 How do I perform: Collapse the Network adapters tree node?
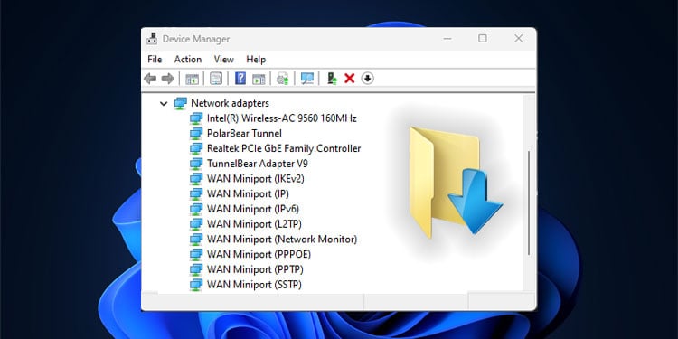164,103
